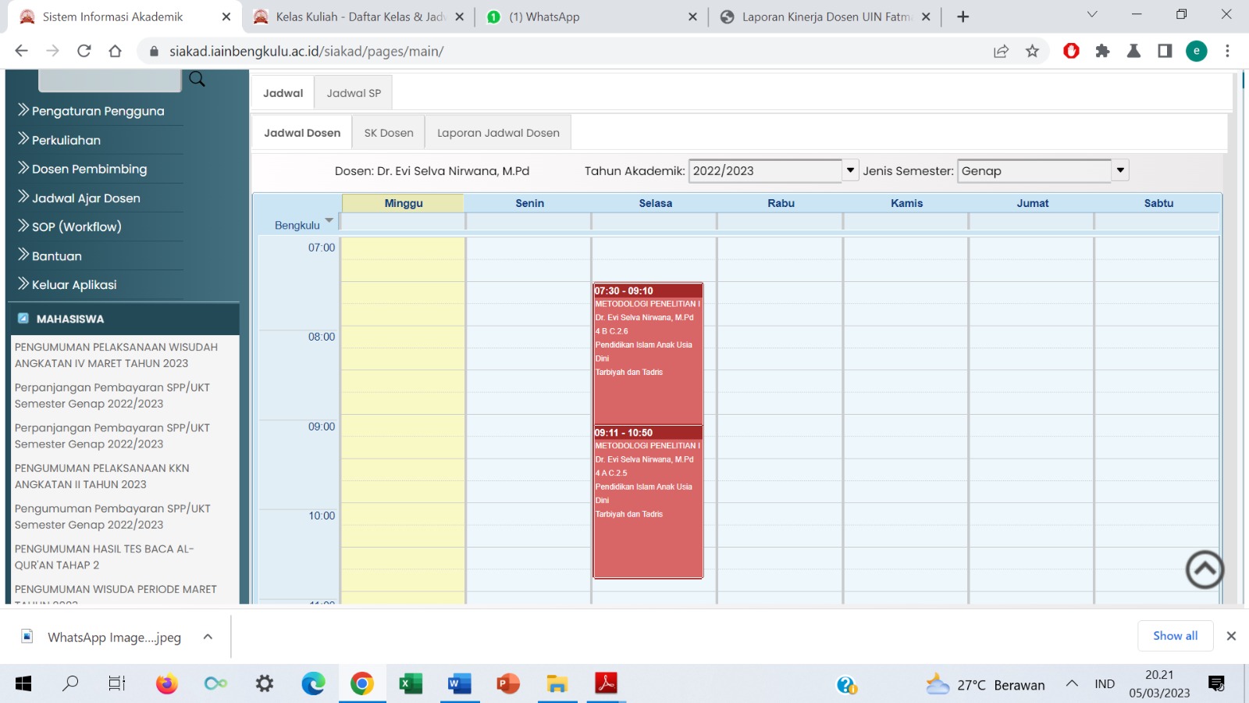Select the Laporan Jadwal Dosen tab

(498, 133)
